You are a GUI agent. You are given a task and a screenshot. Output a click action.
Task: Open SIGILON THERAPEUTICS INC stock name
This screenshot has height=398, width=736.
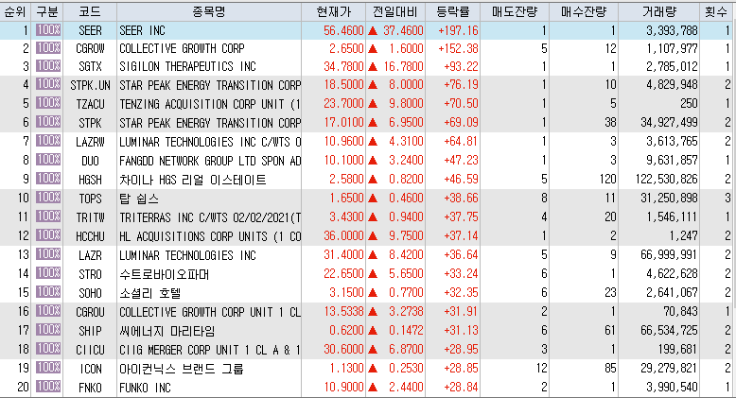click(x=187, y=66)
